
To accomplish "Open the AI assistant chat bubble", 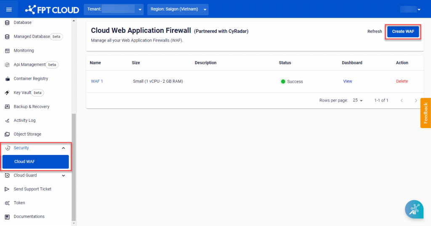I will [x=414, y=209].
